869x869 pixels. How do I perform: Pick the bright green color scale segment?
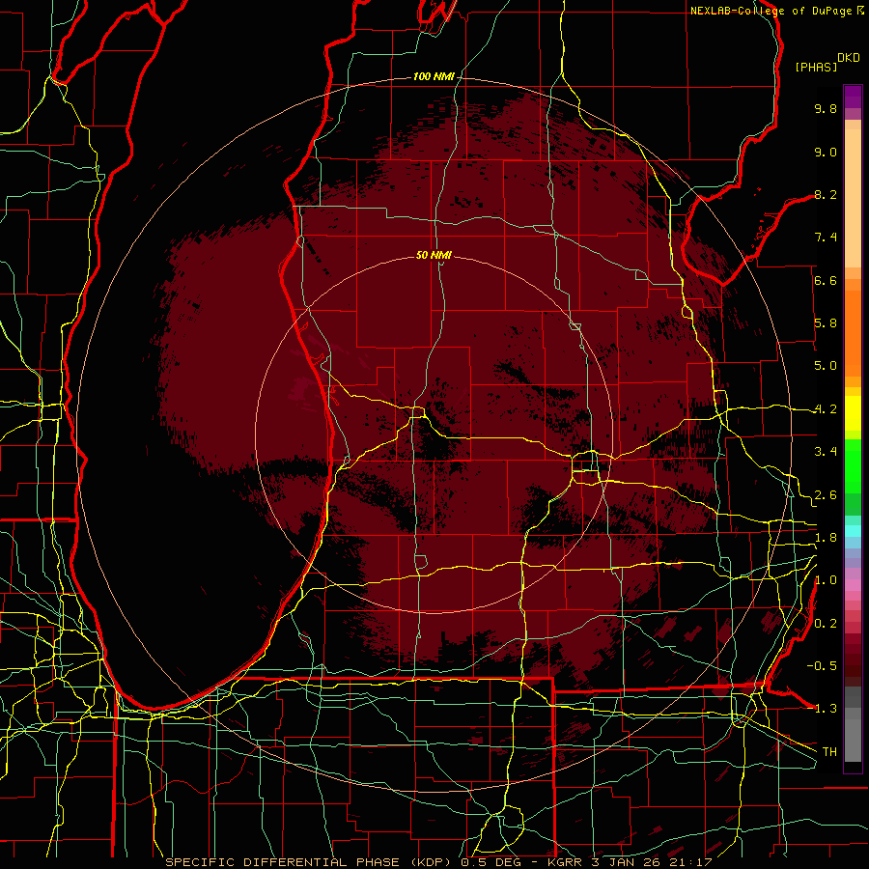click(x=853, y=465)
